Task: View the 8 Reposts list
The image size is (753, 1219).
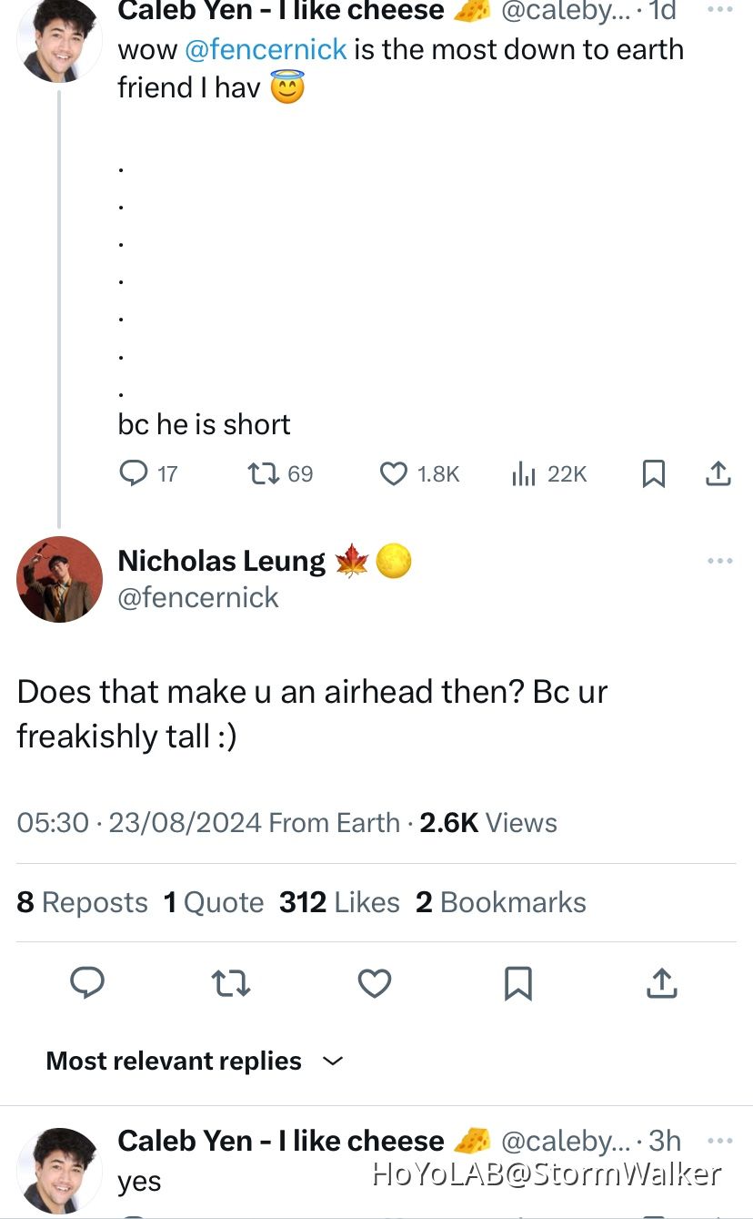Action: click(x=82, y=902)
